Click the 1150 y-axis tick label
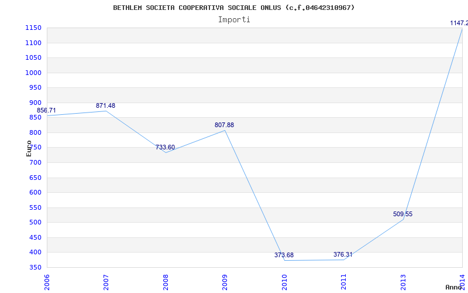 coord(33,28)
